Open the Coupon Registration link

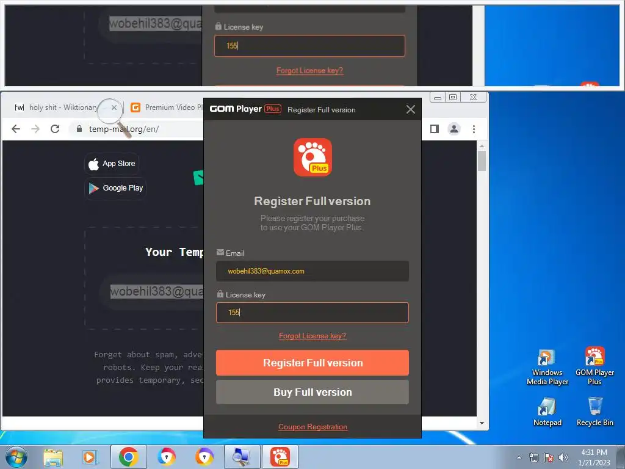(312, 427)
